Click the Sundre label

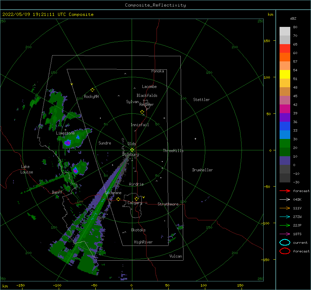(x=105, y=143)
